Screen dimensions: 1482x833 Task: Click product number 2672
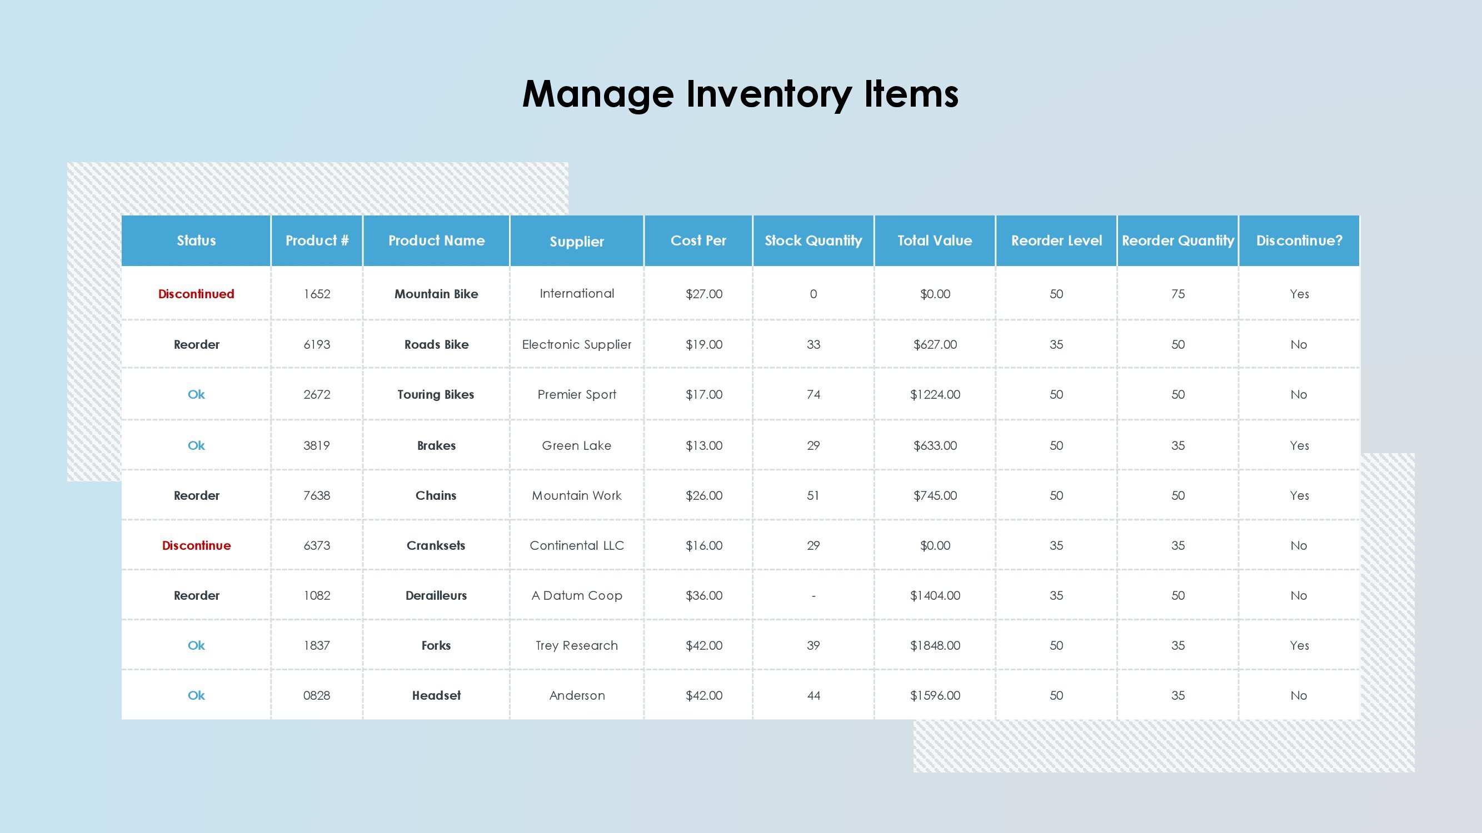(317, 394)
